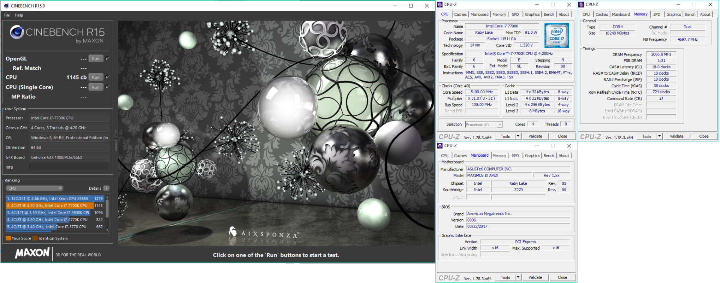Click Close button in Memory CPU-Z window

click(x=703, y=136)
